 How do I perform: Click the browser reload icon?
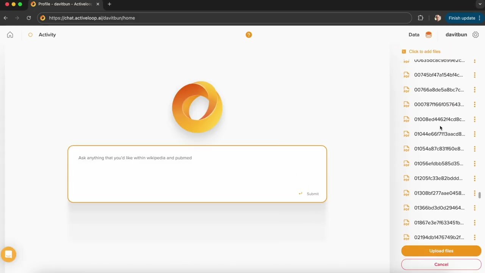[x=29, y=18]
